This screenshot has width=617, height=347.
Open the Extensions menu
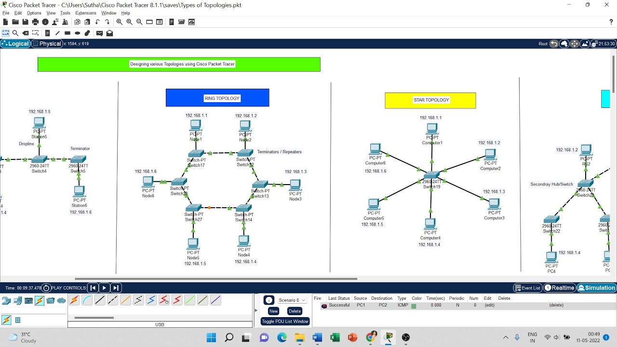point(86,13)
